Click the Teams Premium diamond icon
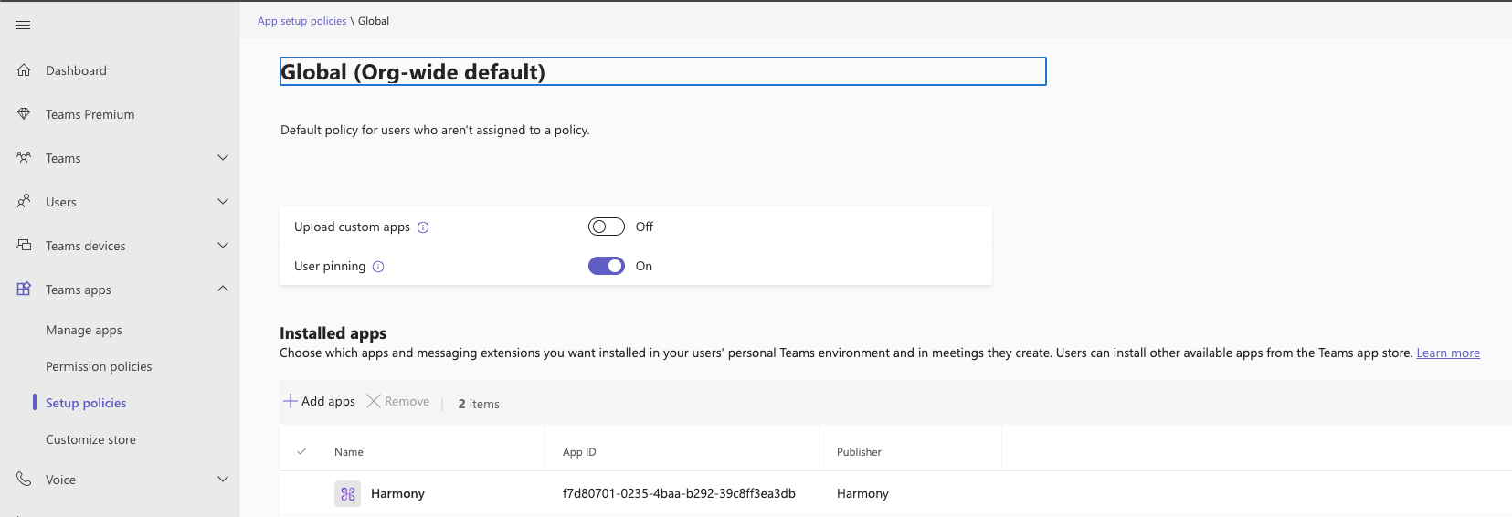 point(24,113)
